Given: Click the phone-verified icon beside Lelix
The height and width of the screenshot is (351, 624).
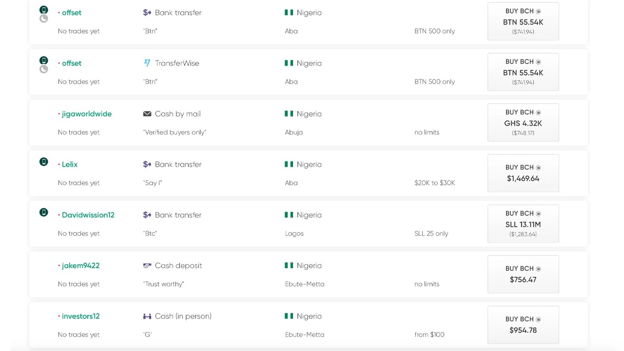Looking at the screenshot, I should tap(44, 161).
